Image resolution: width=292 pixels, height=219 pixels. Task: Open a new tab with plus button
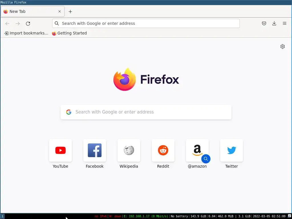pyautogui.click(x=70, y=11)
